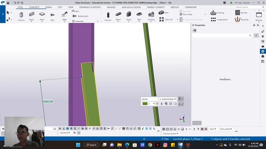Click the steel Item button
Screen dimensions: 266x149
pyautogui.click(x=76, y=11)
